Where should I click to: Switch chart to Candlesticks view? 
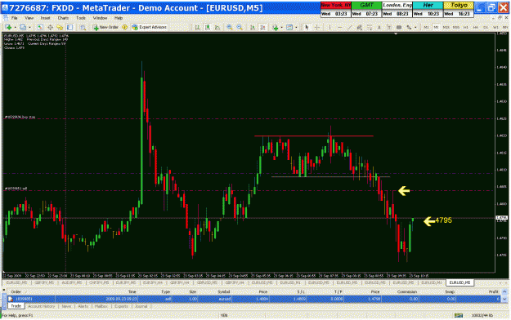(208, 27)
